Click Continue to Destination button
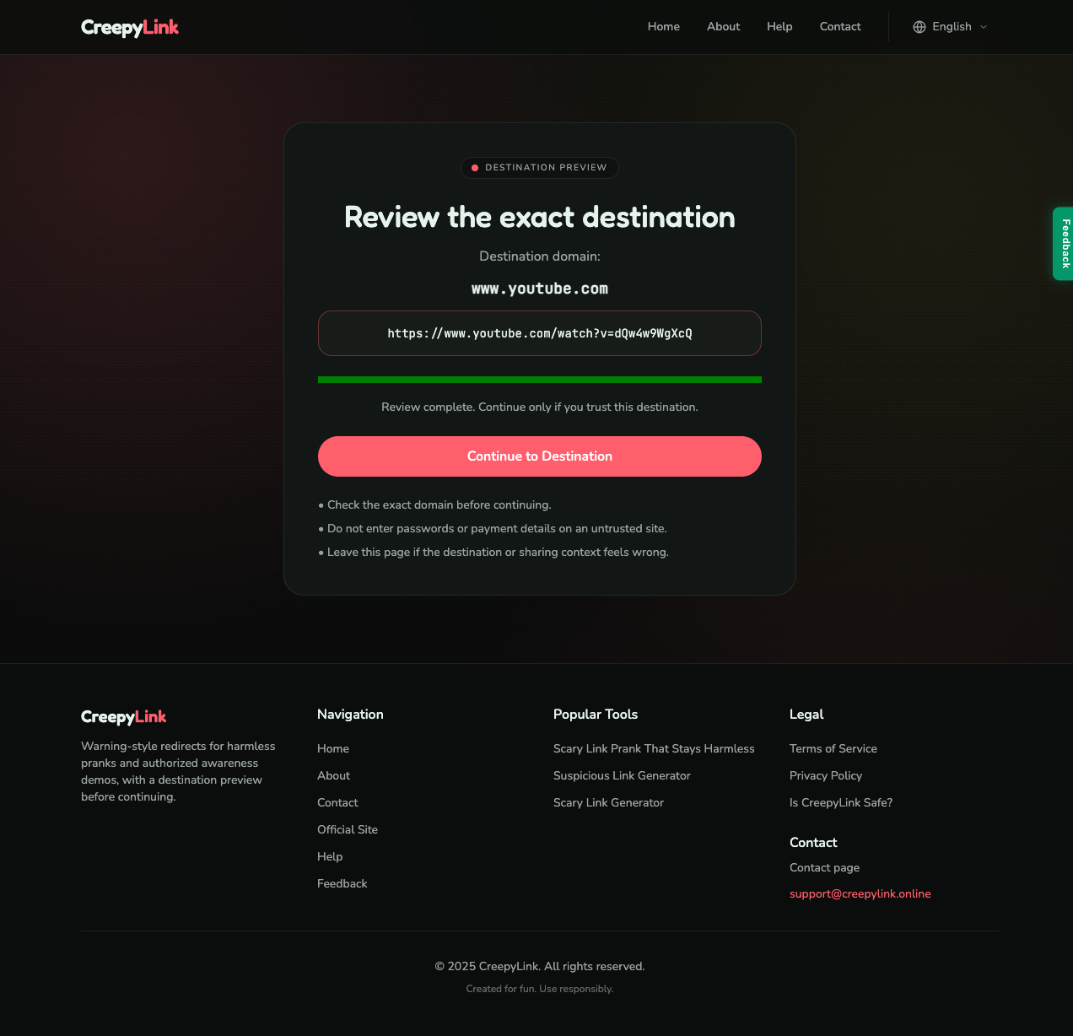Viewport: 1073px width, 1036px height. point(540,456)
